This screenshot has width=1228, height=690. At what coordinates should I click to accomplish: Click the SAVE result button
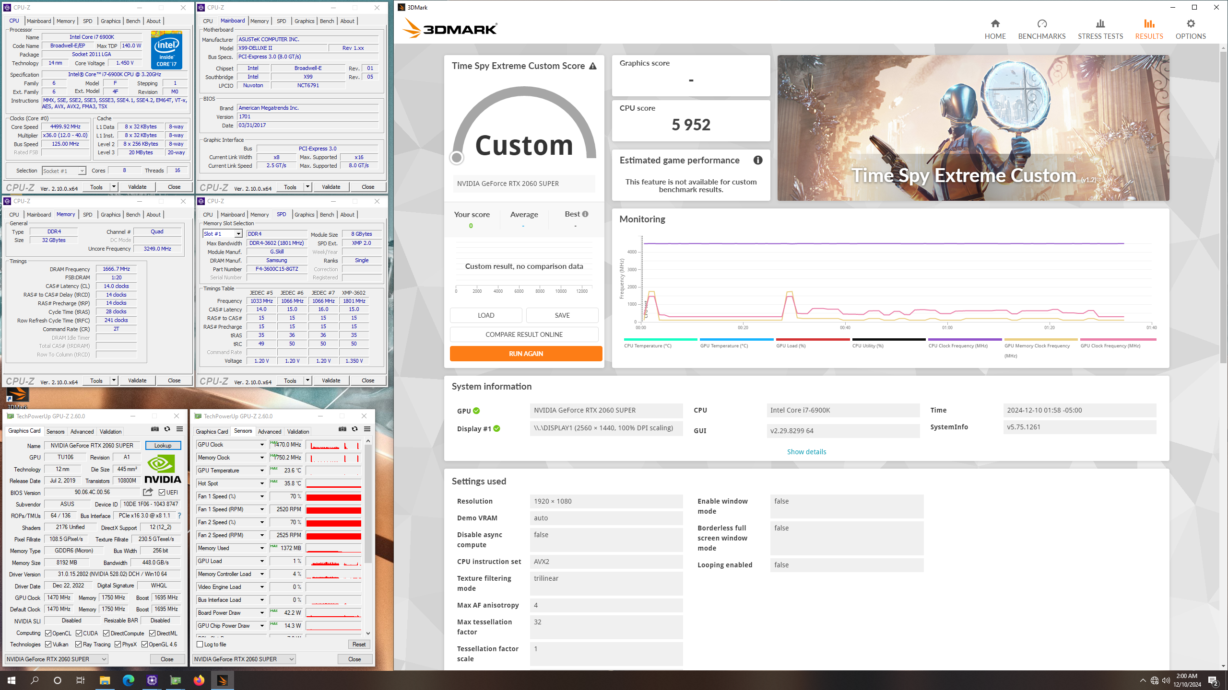pyautogui.click(x=562, y=315)
